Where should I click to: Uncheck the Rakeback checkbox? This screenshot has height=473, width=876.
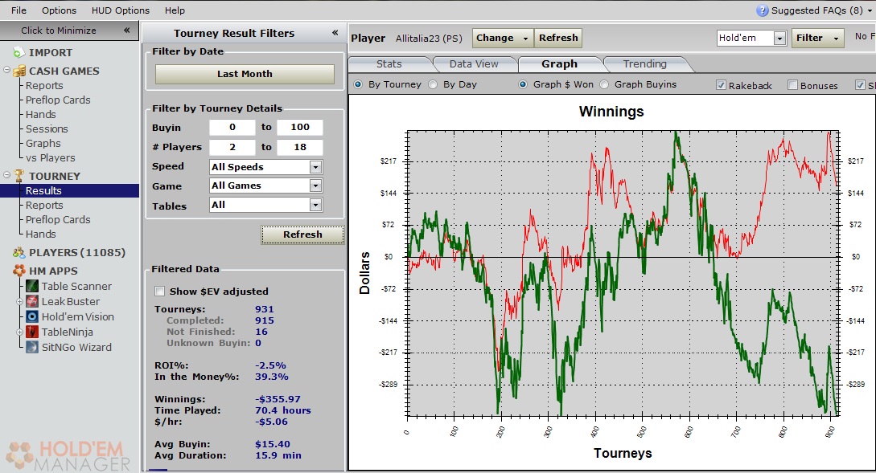point(721,85)
